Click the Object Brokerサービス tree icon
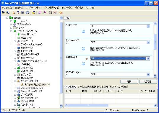 tap(19, 91)
